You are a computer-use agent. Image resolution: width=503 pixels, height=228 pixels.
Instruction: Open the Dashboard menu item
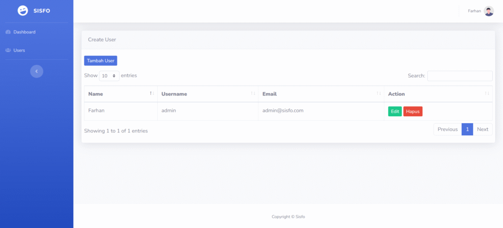[24, 32]
